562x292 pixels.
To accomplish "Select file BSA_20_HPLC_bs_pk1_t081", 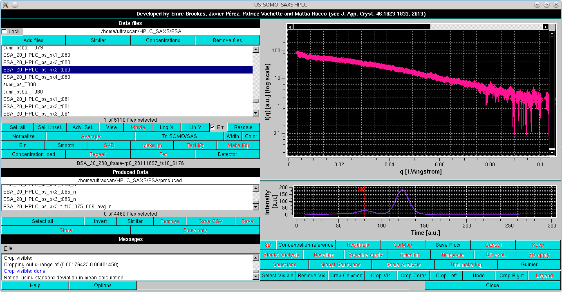I will [x=127, y=99].
